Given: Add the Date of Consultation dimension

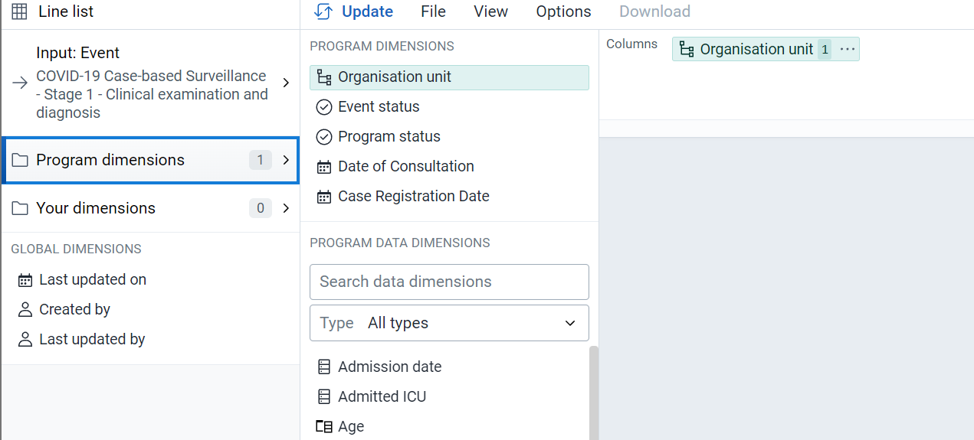Looking at the screenshot, I should point(449,166).
